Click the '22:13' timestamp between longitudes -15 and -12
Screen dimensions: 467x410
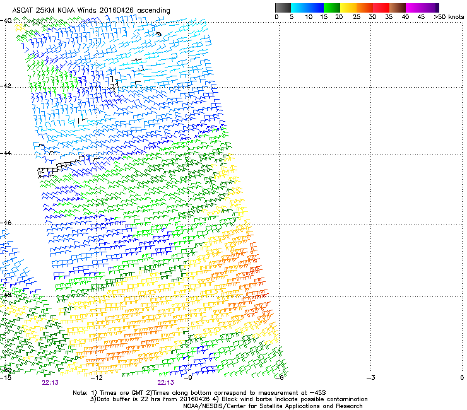point(50,383)
